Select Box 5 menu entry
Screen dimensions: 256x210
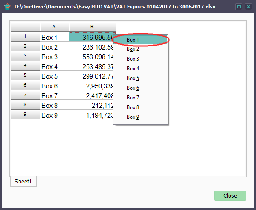[x=140, y=78]
